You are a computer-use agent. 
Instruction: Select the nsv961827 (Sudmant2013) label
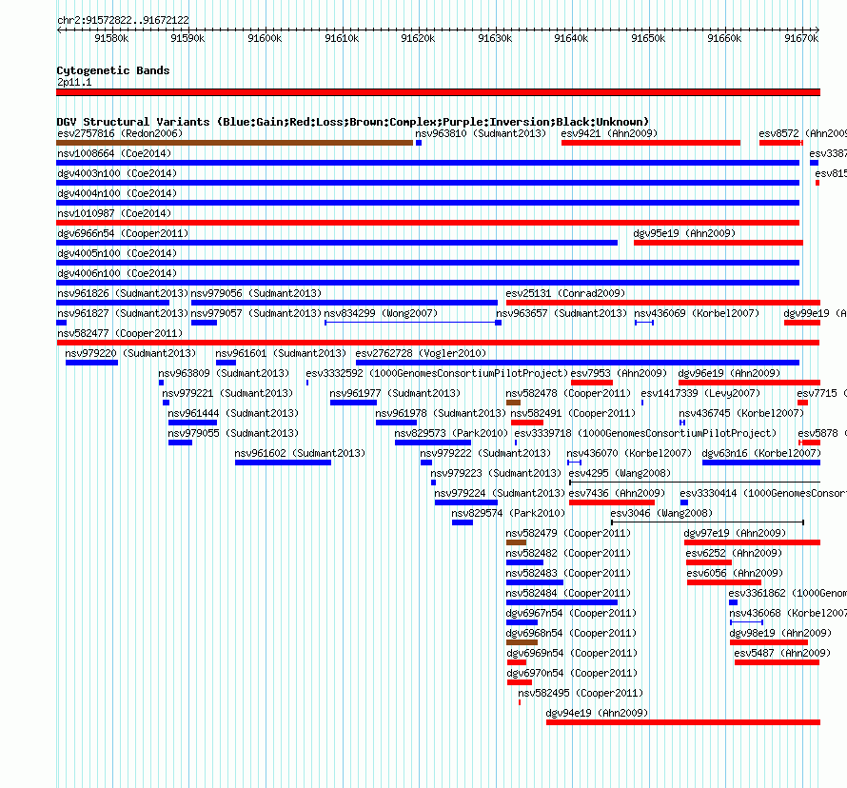pyautogui.click(x=123, y=313)
